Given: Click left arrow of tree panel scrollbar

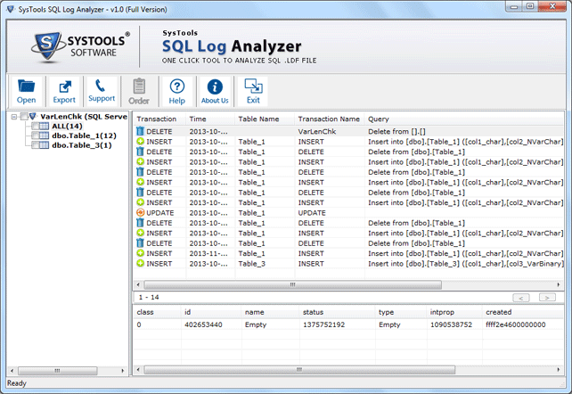Looking at the screenshot, I should coord(12,371).
